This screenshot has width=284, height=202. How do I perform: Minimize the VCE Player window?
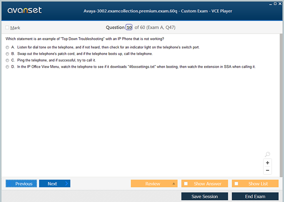270,3
